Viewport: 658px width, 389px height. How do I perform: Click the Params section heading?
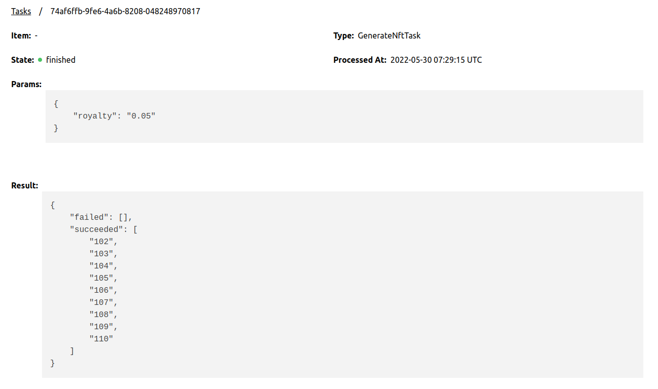click(x=26, y=84)
